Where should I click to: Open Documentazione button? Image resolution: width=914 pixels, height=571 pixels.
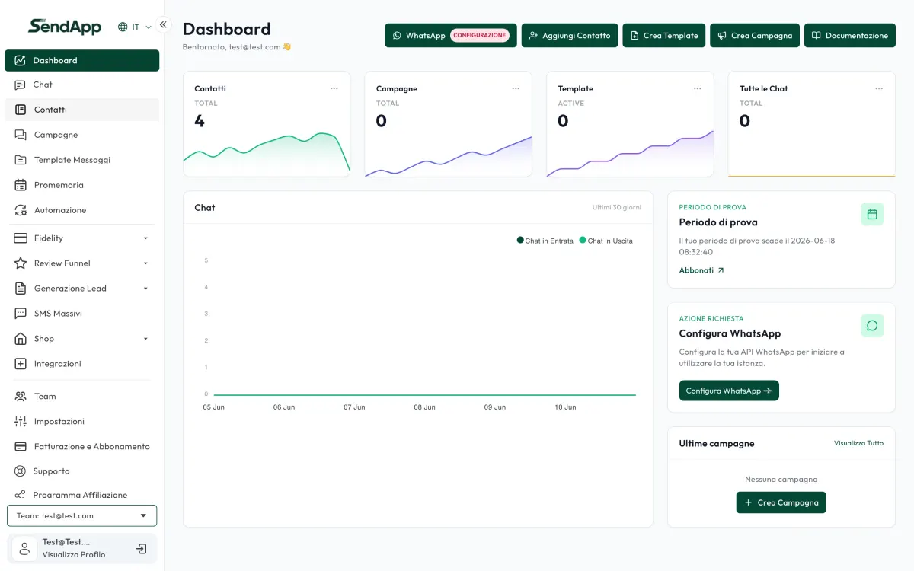coord(850,35)
